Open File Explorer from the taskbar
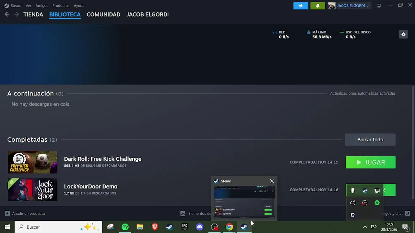 140,227
